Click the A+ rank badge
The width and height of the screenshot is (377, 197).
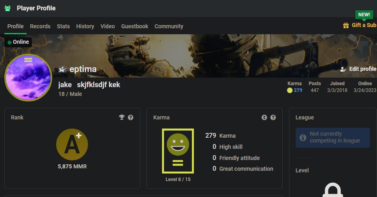click(x=72, y=144)
